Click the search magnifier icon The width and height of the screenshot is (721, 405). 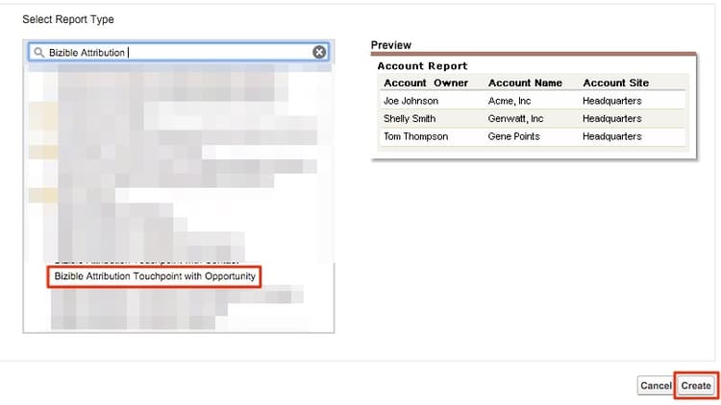[x=39, y=53]
